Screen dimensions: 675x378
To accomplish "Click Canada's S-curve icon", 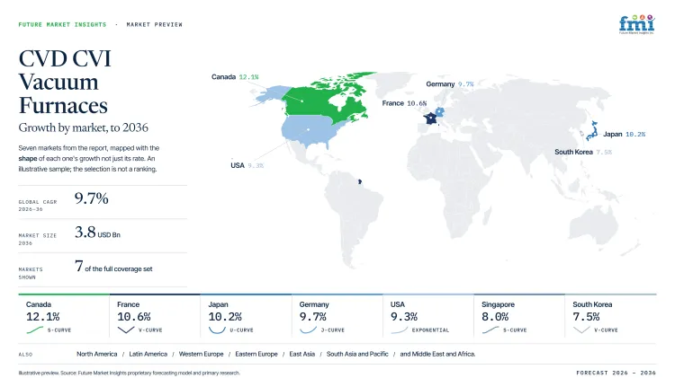I will pos(35,330).
